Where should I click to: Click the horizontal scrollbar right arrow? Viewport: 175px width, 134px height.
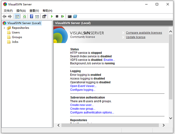pyautogui.click(x=164, y=125)
